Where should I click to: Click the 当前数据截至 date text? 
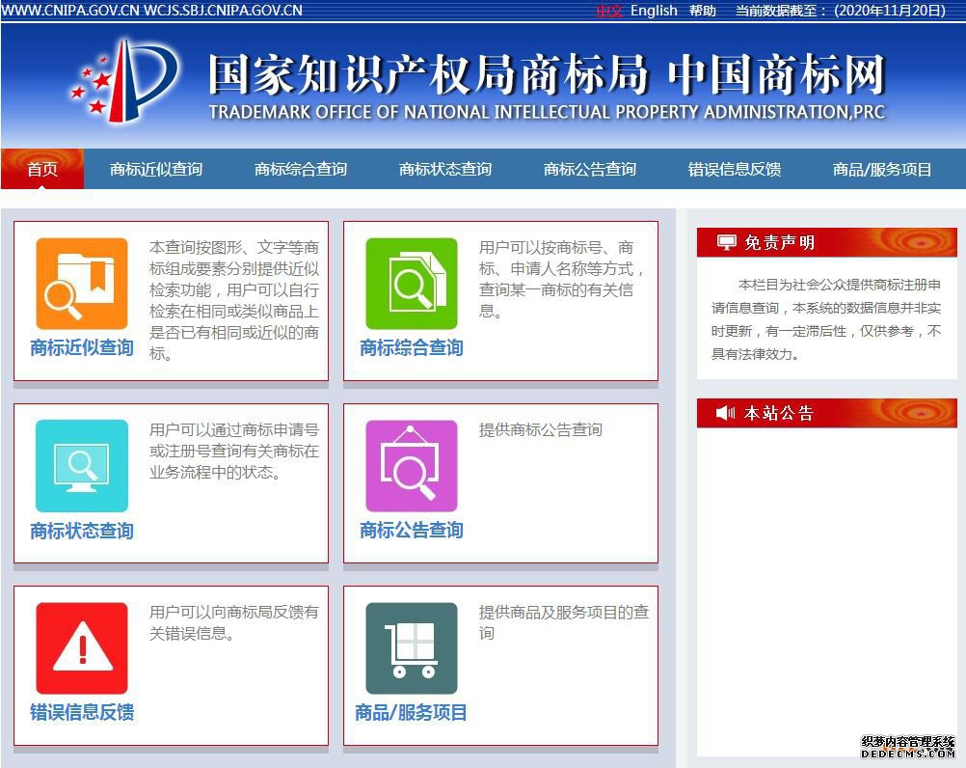(841, 11)
